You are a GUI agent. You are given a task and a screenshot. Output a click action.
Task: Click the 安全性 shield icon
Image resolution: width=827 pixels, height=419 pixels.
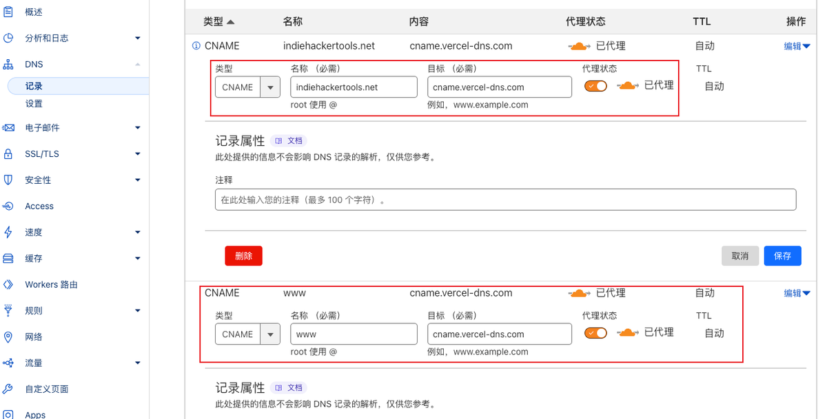tap(8, 180)
